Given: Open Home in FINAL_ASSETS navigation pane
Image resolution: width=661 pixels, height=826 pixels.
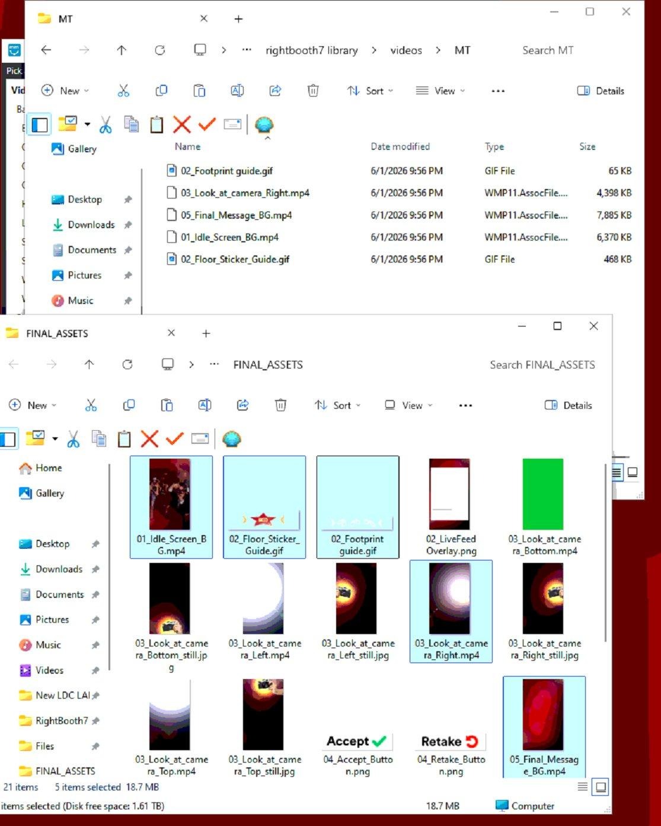Looking at the screenshot, I should pyautogui.click(x=49, y=468).
